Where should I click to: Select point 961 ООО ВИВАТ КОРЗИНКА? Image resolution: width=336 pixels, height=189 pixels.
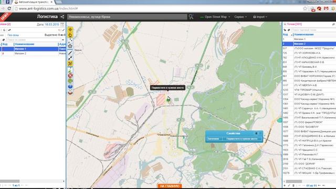309,76
